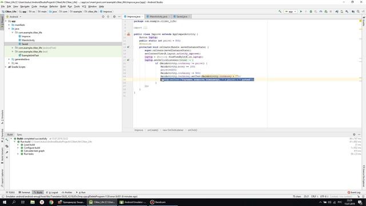Viewport: 366px width, 206px height.
Task: Click the collapse-all icon in Project panel
Action: [108, 17]
